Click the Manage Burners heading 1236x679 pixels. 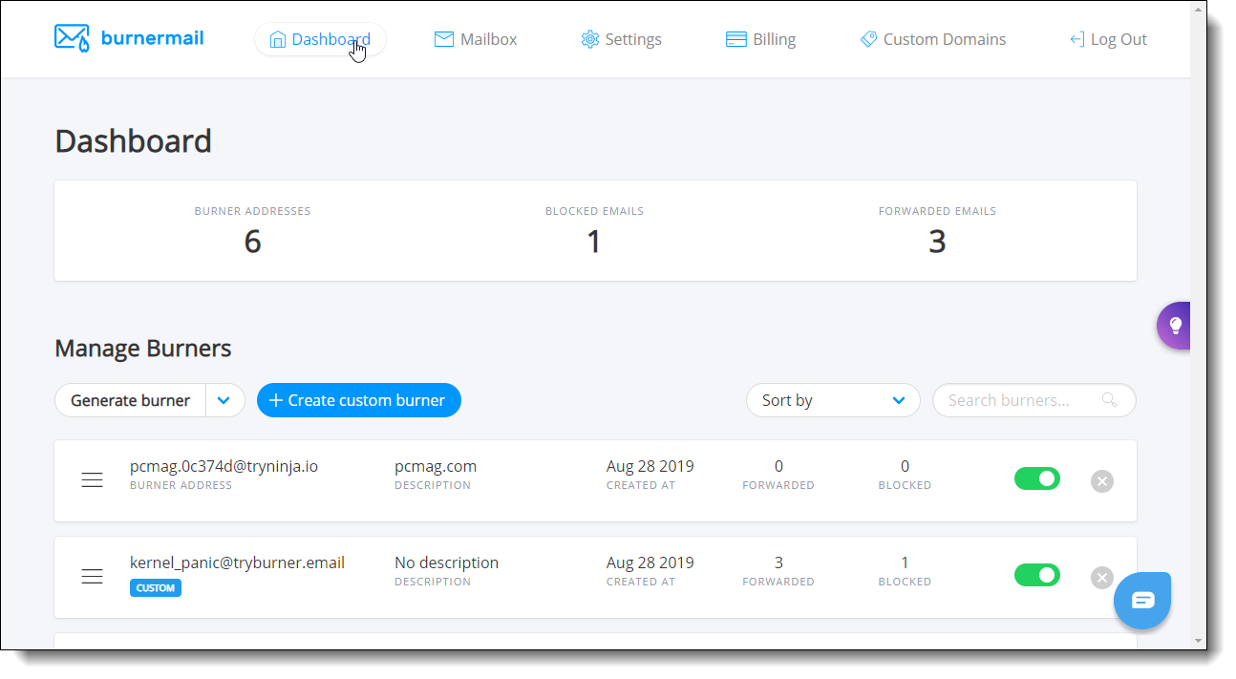[143, 349]
